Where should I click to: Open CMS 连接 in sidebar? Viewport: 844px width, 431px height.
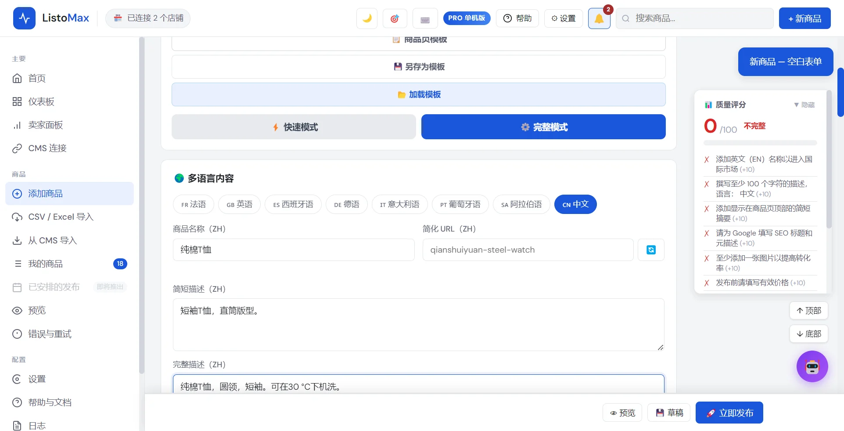[x=69, y=148]
